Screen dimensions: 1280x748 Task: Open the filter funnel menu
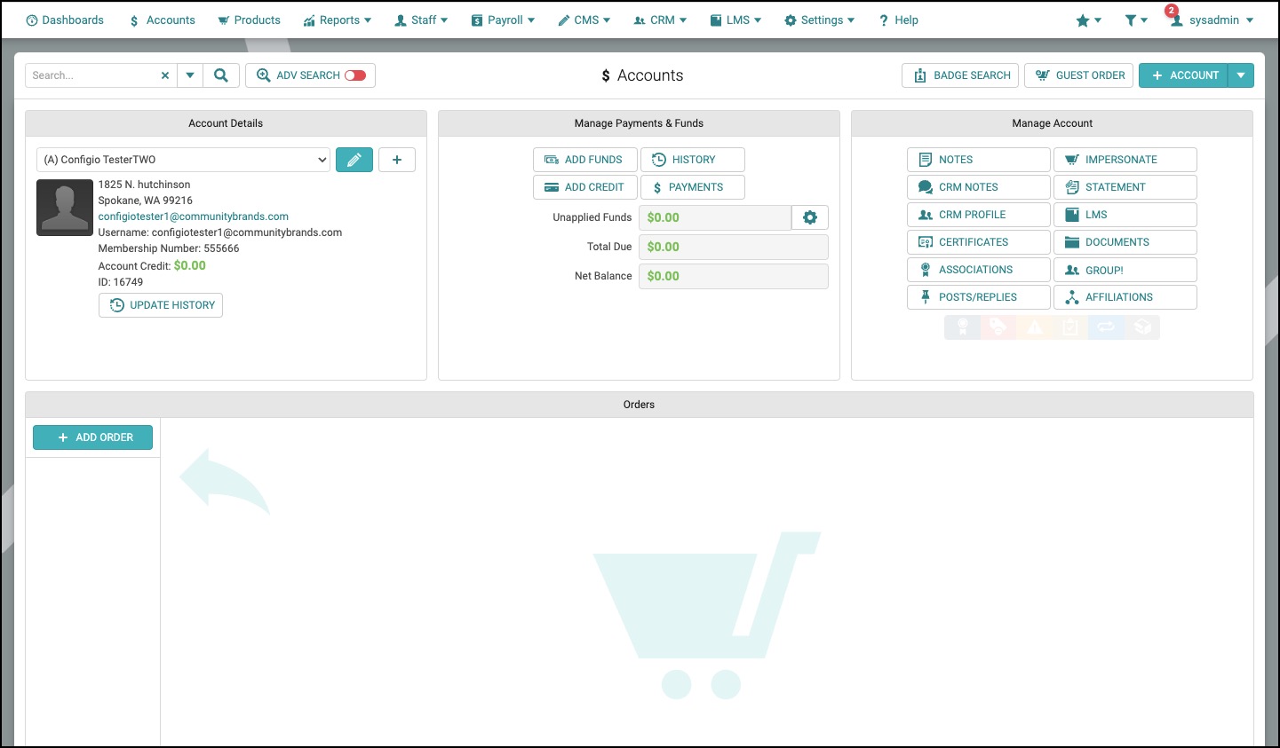pos(1136,20)
